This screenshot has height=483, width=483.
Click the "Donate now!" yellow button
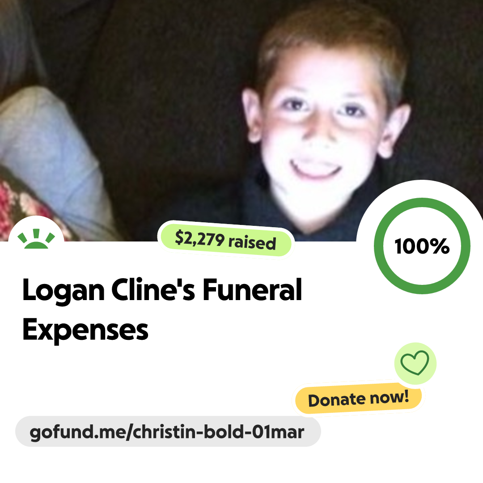pos(359,398)
